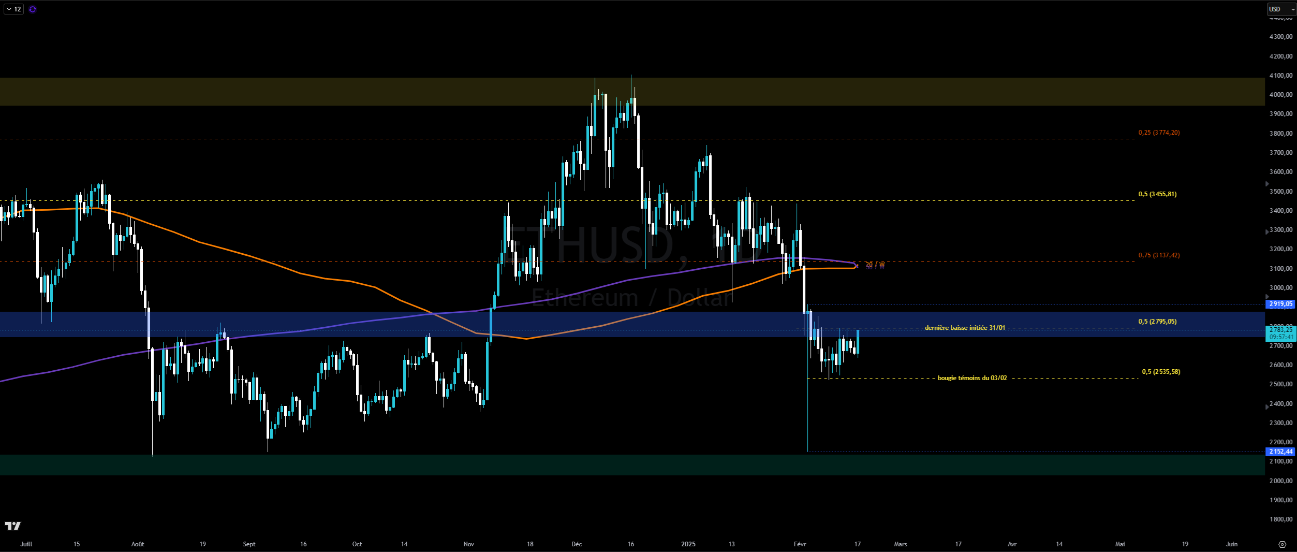Viewport: 1297px width, 552px height.
Task: Click the 'Févr' label on time axis
Action: click(x=800, y=544)
